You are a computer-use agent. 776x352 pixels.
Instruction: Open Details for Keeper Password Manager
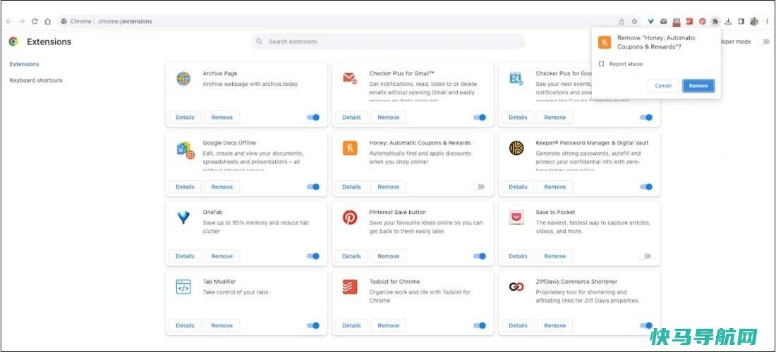pyautogui.click(x=518, y=187)
